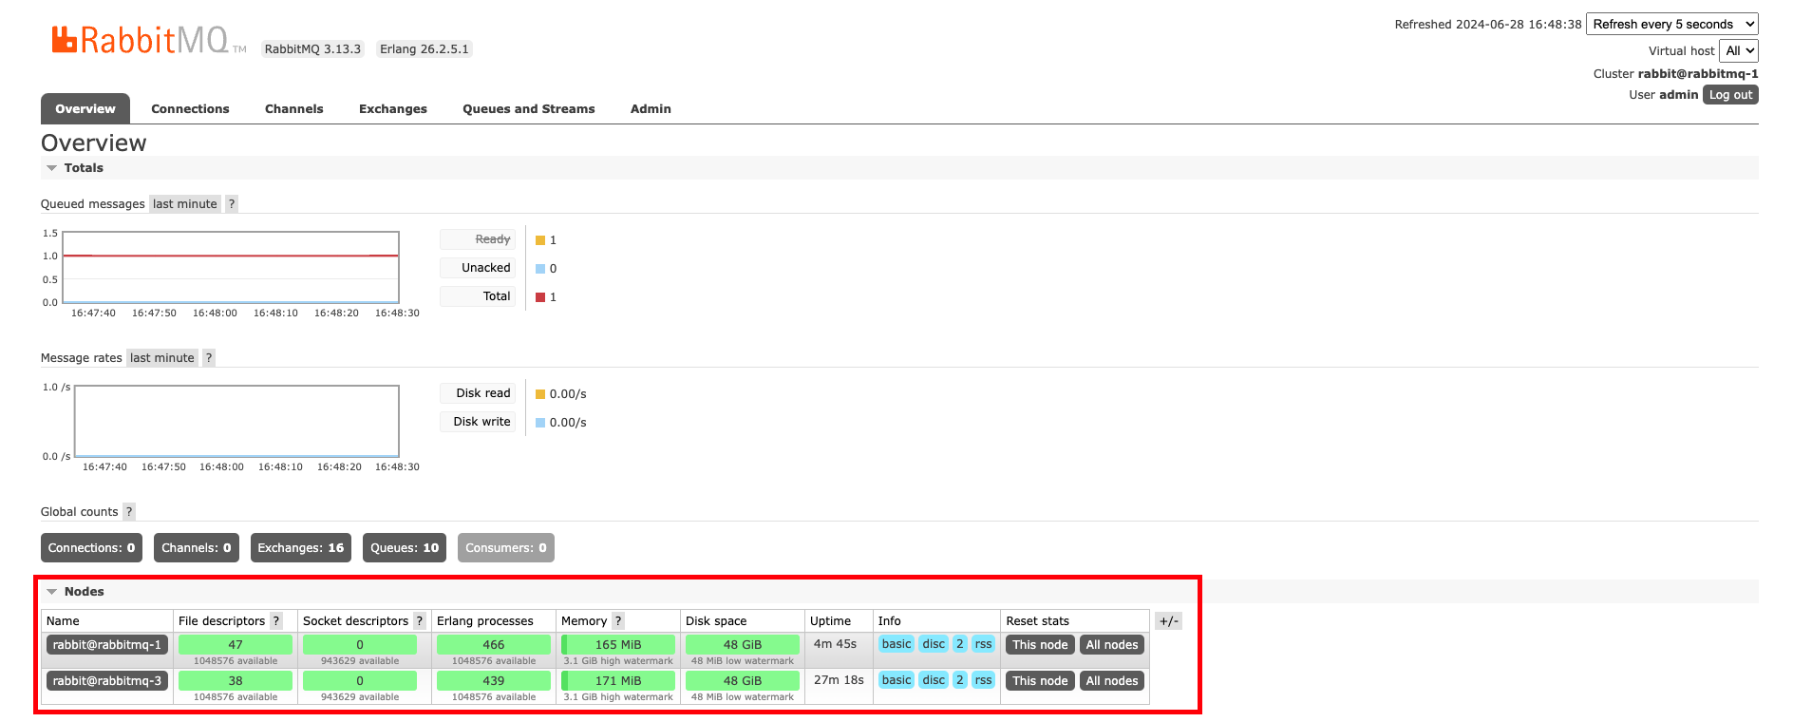Click the Erlang 26.2.5.1 version label
The height and width of the screenshot is (722, 1793).
[x=425, y=49]
